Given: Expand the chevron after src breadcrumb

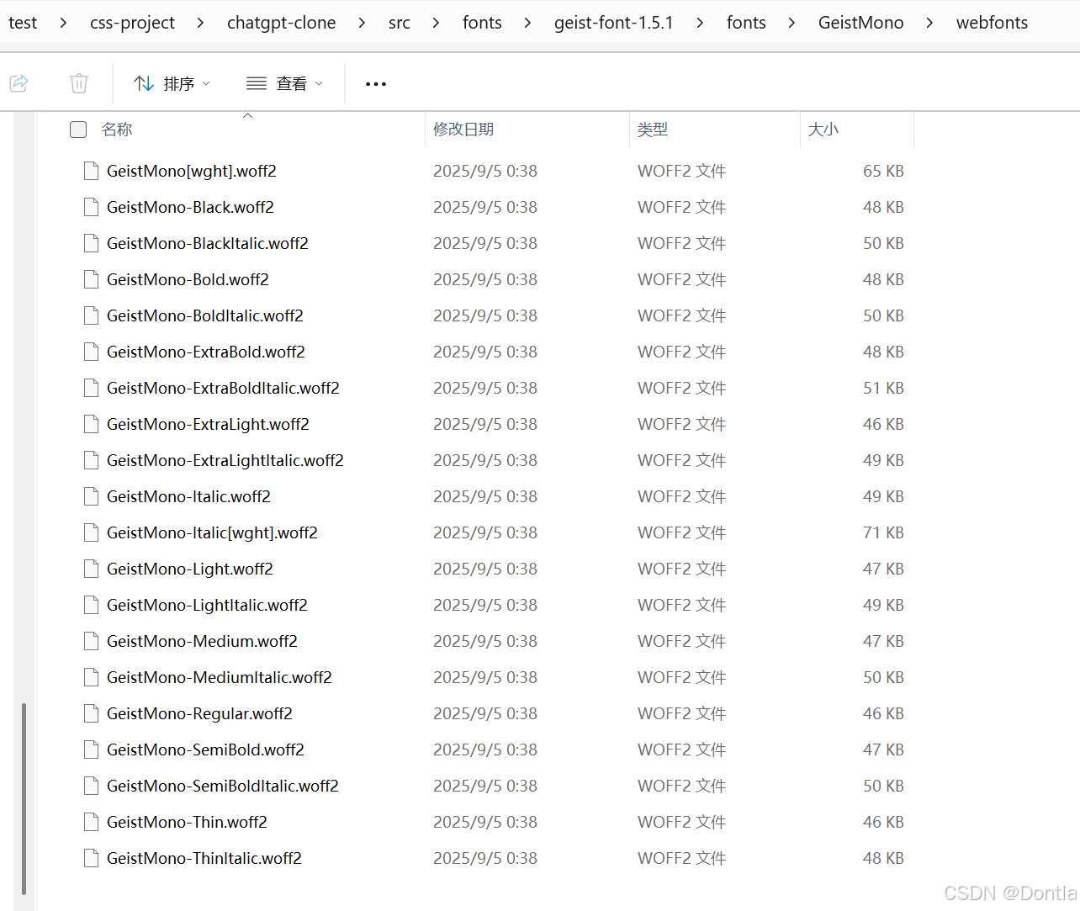Looking at the screenshot, I should pyautogui.click(x=436, y=23).
